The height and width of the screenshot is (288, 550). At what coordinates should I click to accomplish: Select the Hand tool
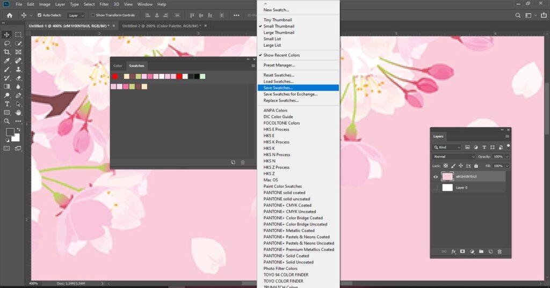coord(18,113)
